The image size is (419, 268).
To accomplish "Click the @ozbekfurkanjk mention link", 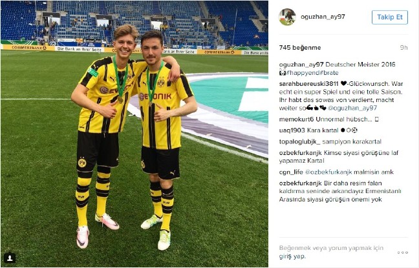I will [328, 172].
